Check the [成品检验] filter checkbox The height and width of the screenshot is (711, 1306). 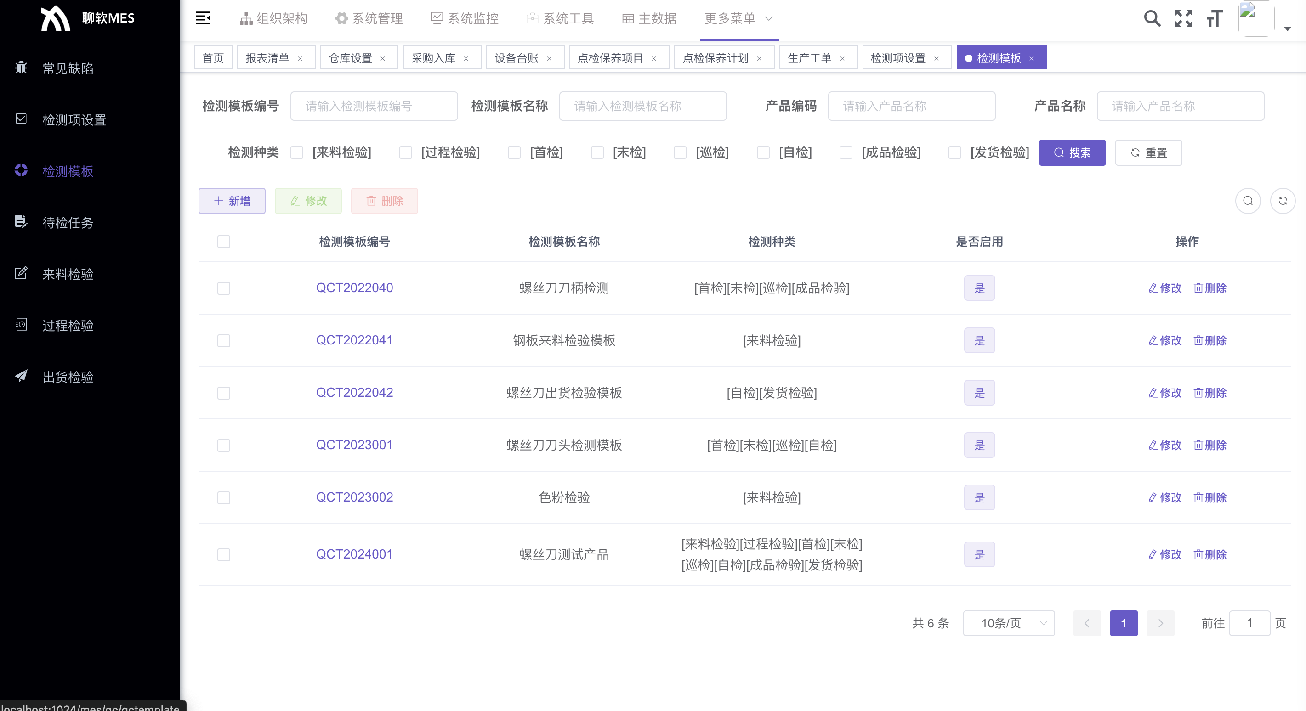pyautogui.click(x=846, y=152)
